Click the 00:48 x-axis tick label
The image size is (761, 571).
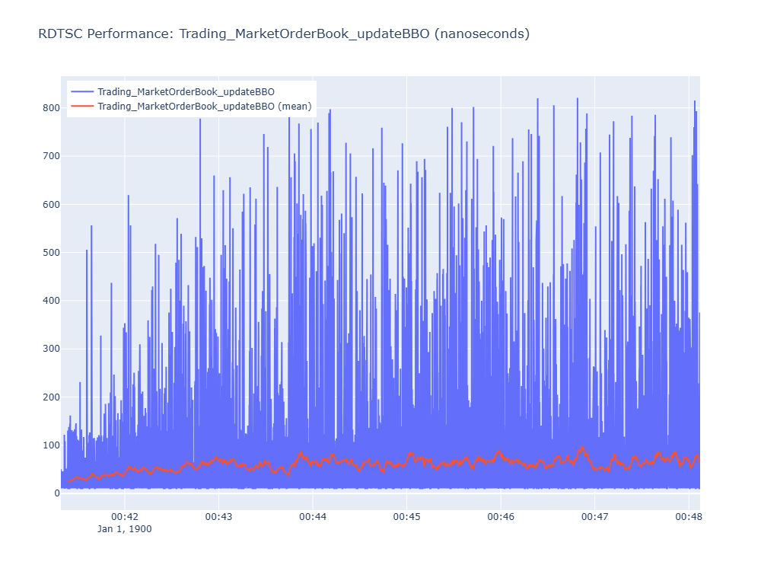pyautogui.click(x=689, y=517)
